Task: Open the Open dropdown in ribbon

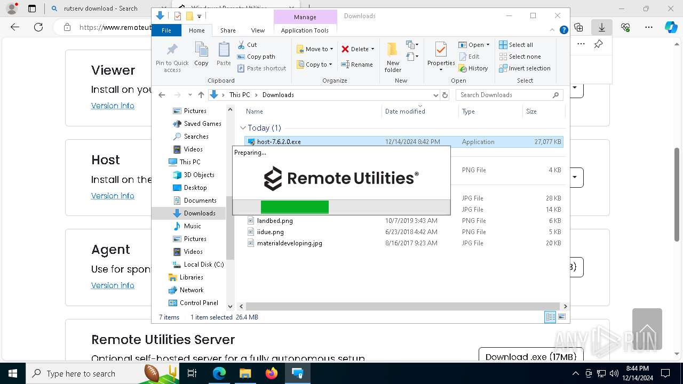Action: [x=474, y=45]
